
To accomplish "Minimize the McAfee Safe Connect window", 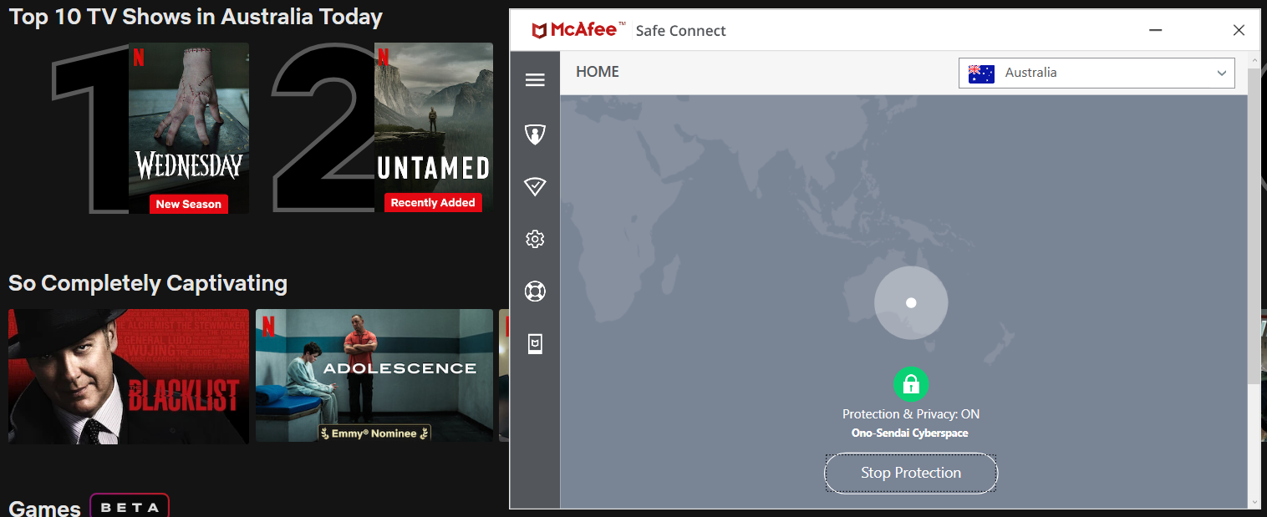I will [x=1155, y=30].
